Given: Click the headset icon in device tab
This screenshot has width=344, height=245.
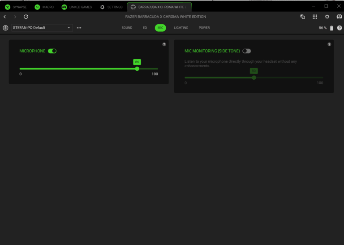Looking at the screenshot, I should (x=133, y=7).
